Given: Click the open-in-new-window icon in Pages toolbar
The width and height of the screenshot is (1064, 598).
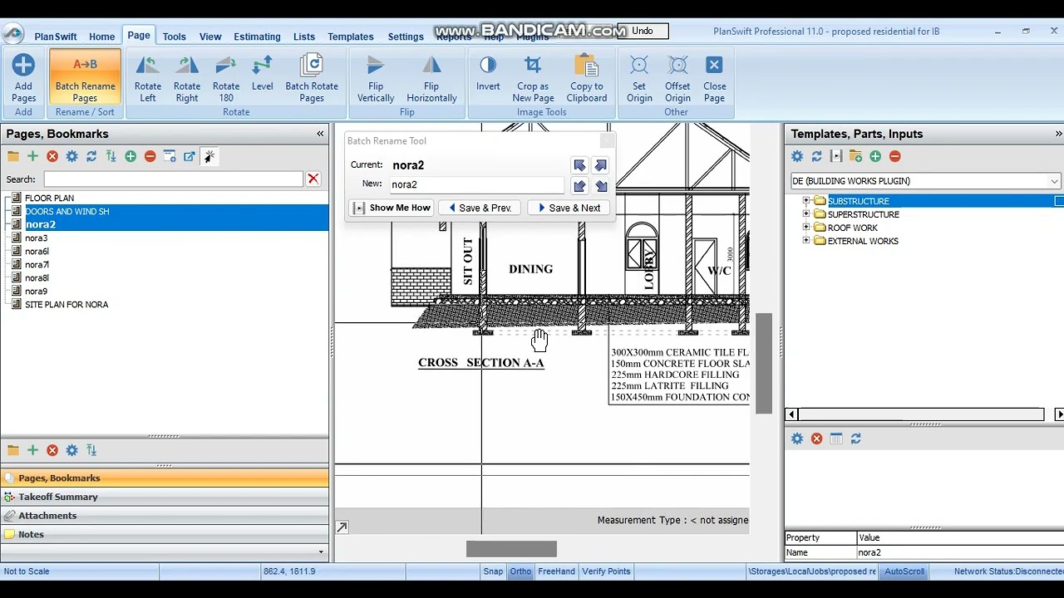Looking at the screenshot, I should pyautogui.click(x=190, y=156).
